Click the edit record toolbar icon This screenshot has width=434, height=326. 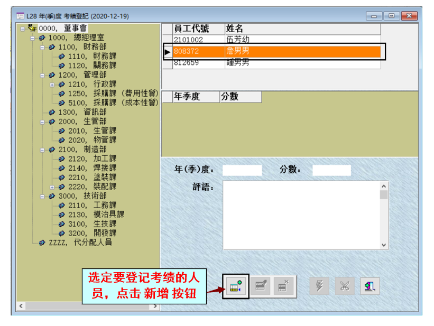coord(261,286)
